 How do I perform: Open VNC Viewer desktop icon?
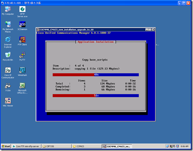tap(8, 102)
